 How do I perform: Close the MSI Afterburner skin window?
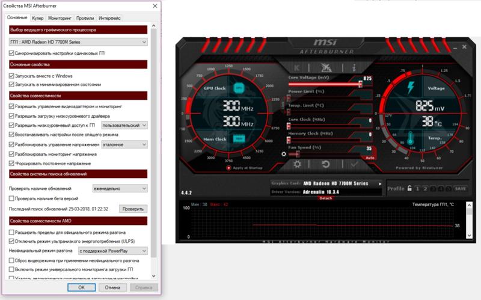(464, 47)
